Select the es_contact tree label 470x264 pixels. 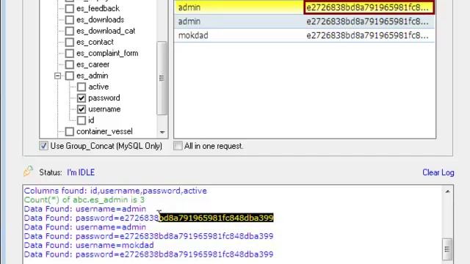tap(95, 43)
